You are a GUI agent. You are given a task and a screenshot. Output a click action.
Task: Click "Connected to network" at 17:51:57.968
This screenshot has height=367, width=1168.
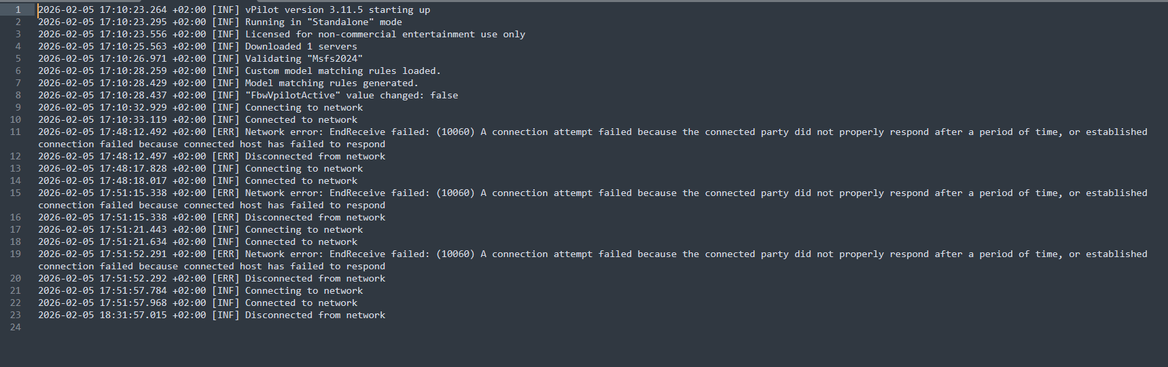click(x=301, y=303)
